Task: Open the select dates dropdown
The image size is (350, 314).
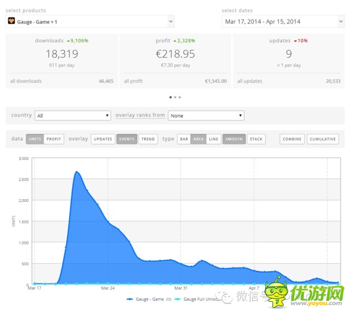Action: click(x=283, y=21)
